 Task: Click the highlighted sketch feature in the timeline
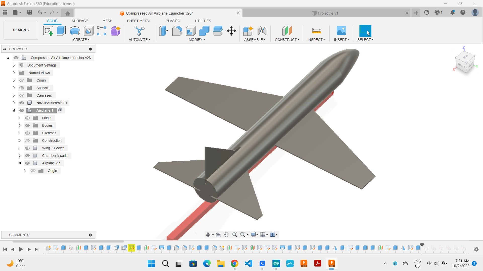pos(132,248)
